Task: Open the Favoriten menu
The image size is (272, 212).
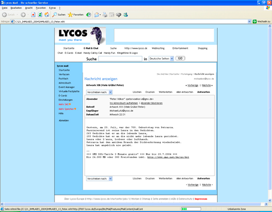Action: click(41, 8)
